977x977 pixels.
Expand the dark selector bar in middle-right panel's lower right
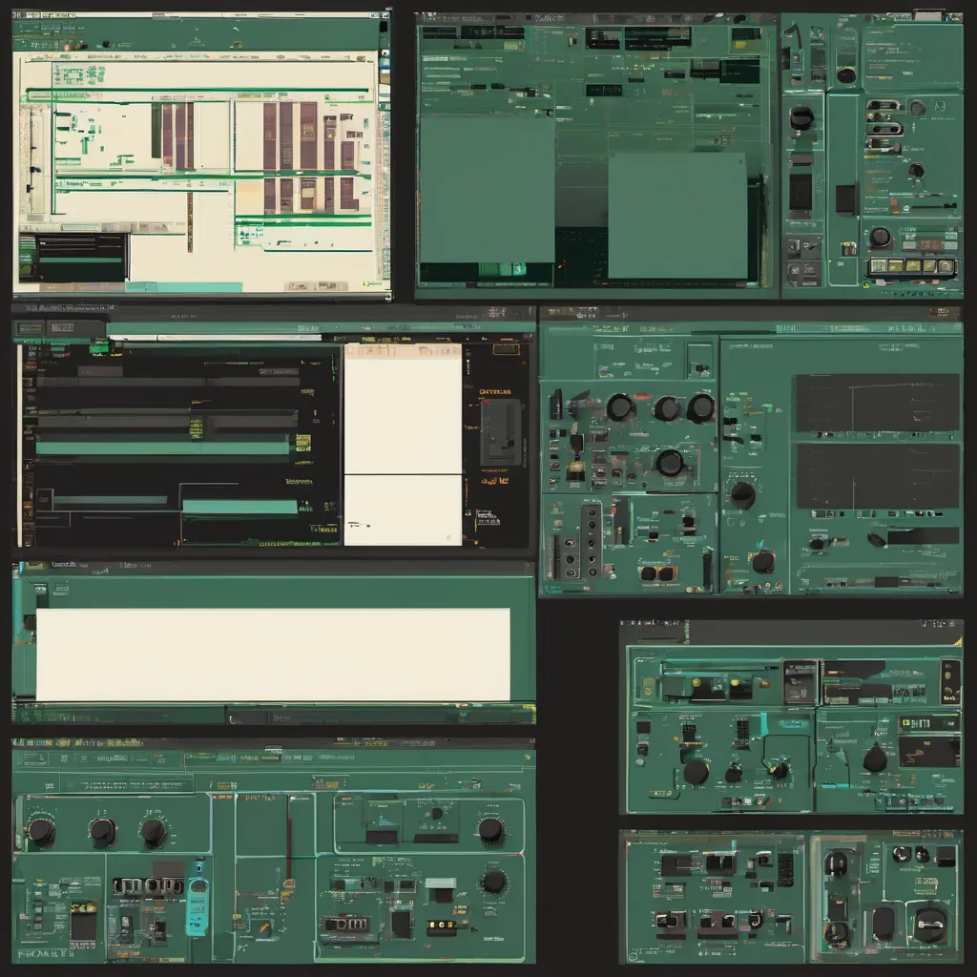click(922, 536)
